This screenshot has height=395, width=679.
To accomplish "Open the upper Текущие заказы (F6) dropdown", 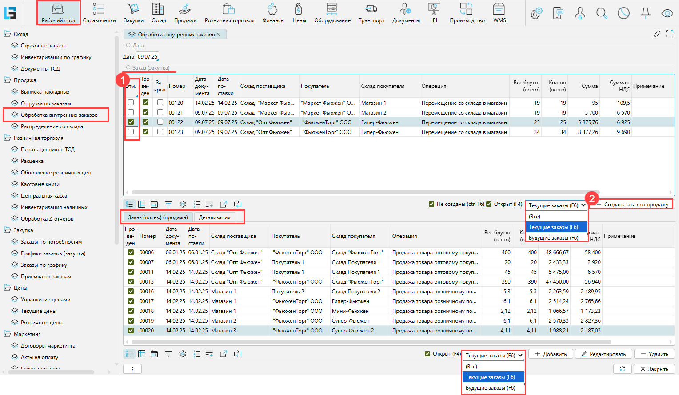I will [x=556, y=205].
